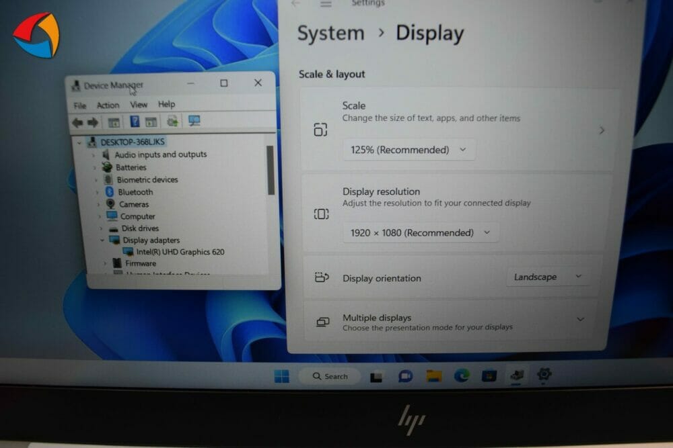
Task: Click the Update driver software toolbar icon
Action: click(172, 121)
